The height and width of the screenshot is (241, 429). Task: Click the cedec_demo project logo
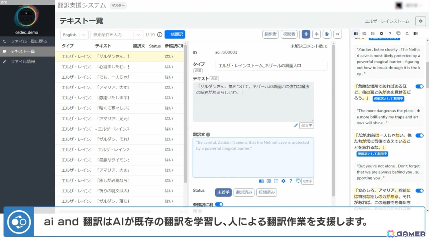[27, 17]
